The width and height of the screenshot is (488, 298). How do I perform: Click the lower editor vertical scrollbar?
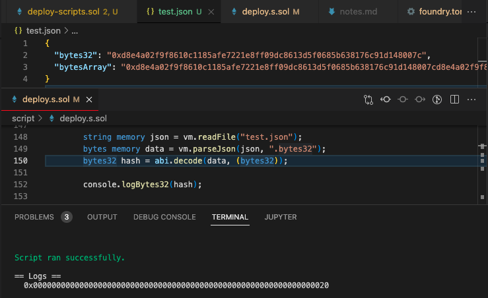[482, 165]
